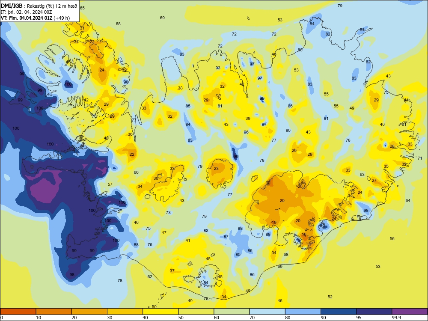Click the map value '76' on the map
The height and width of the screenshot is (321, 428).
(150, 244)
